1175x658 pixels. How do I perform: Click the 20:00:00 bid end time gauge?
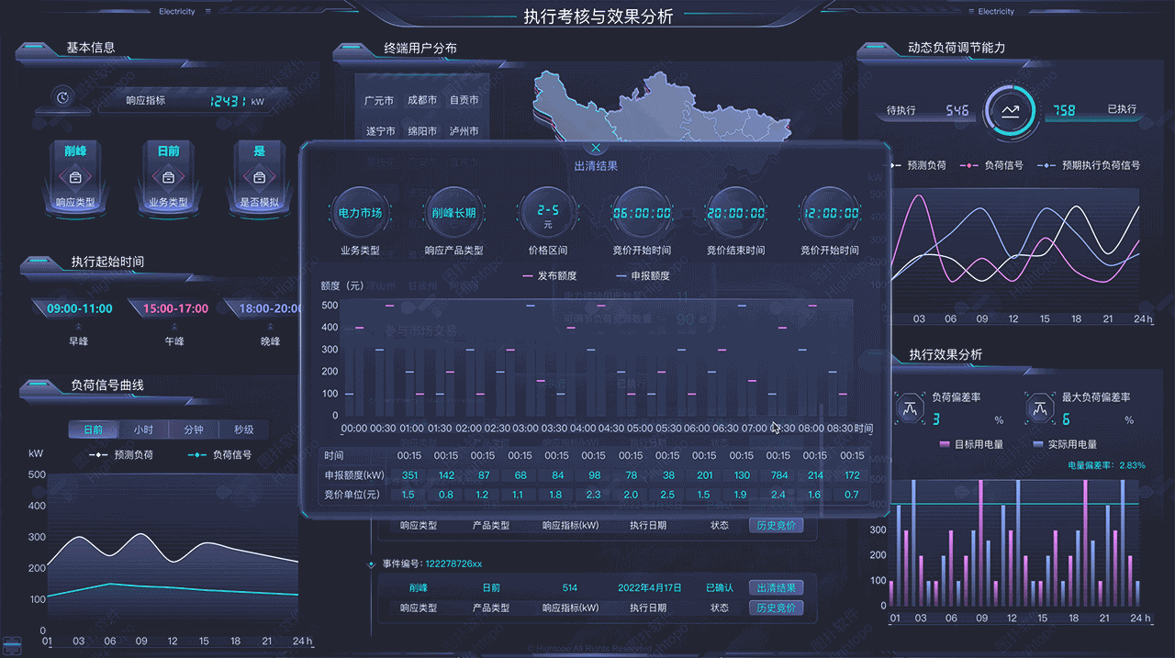[735, 213]
